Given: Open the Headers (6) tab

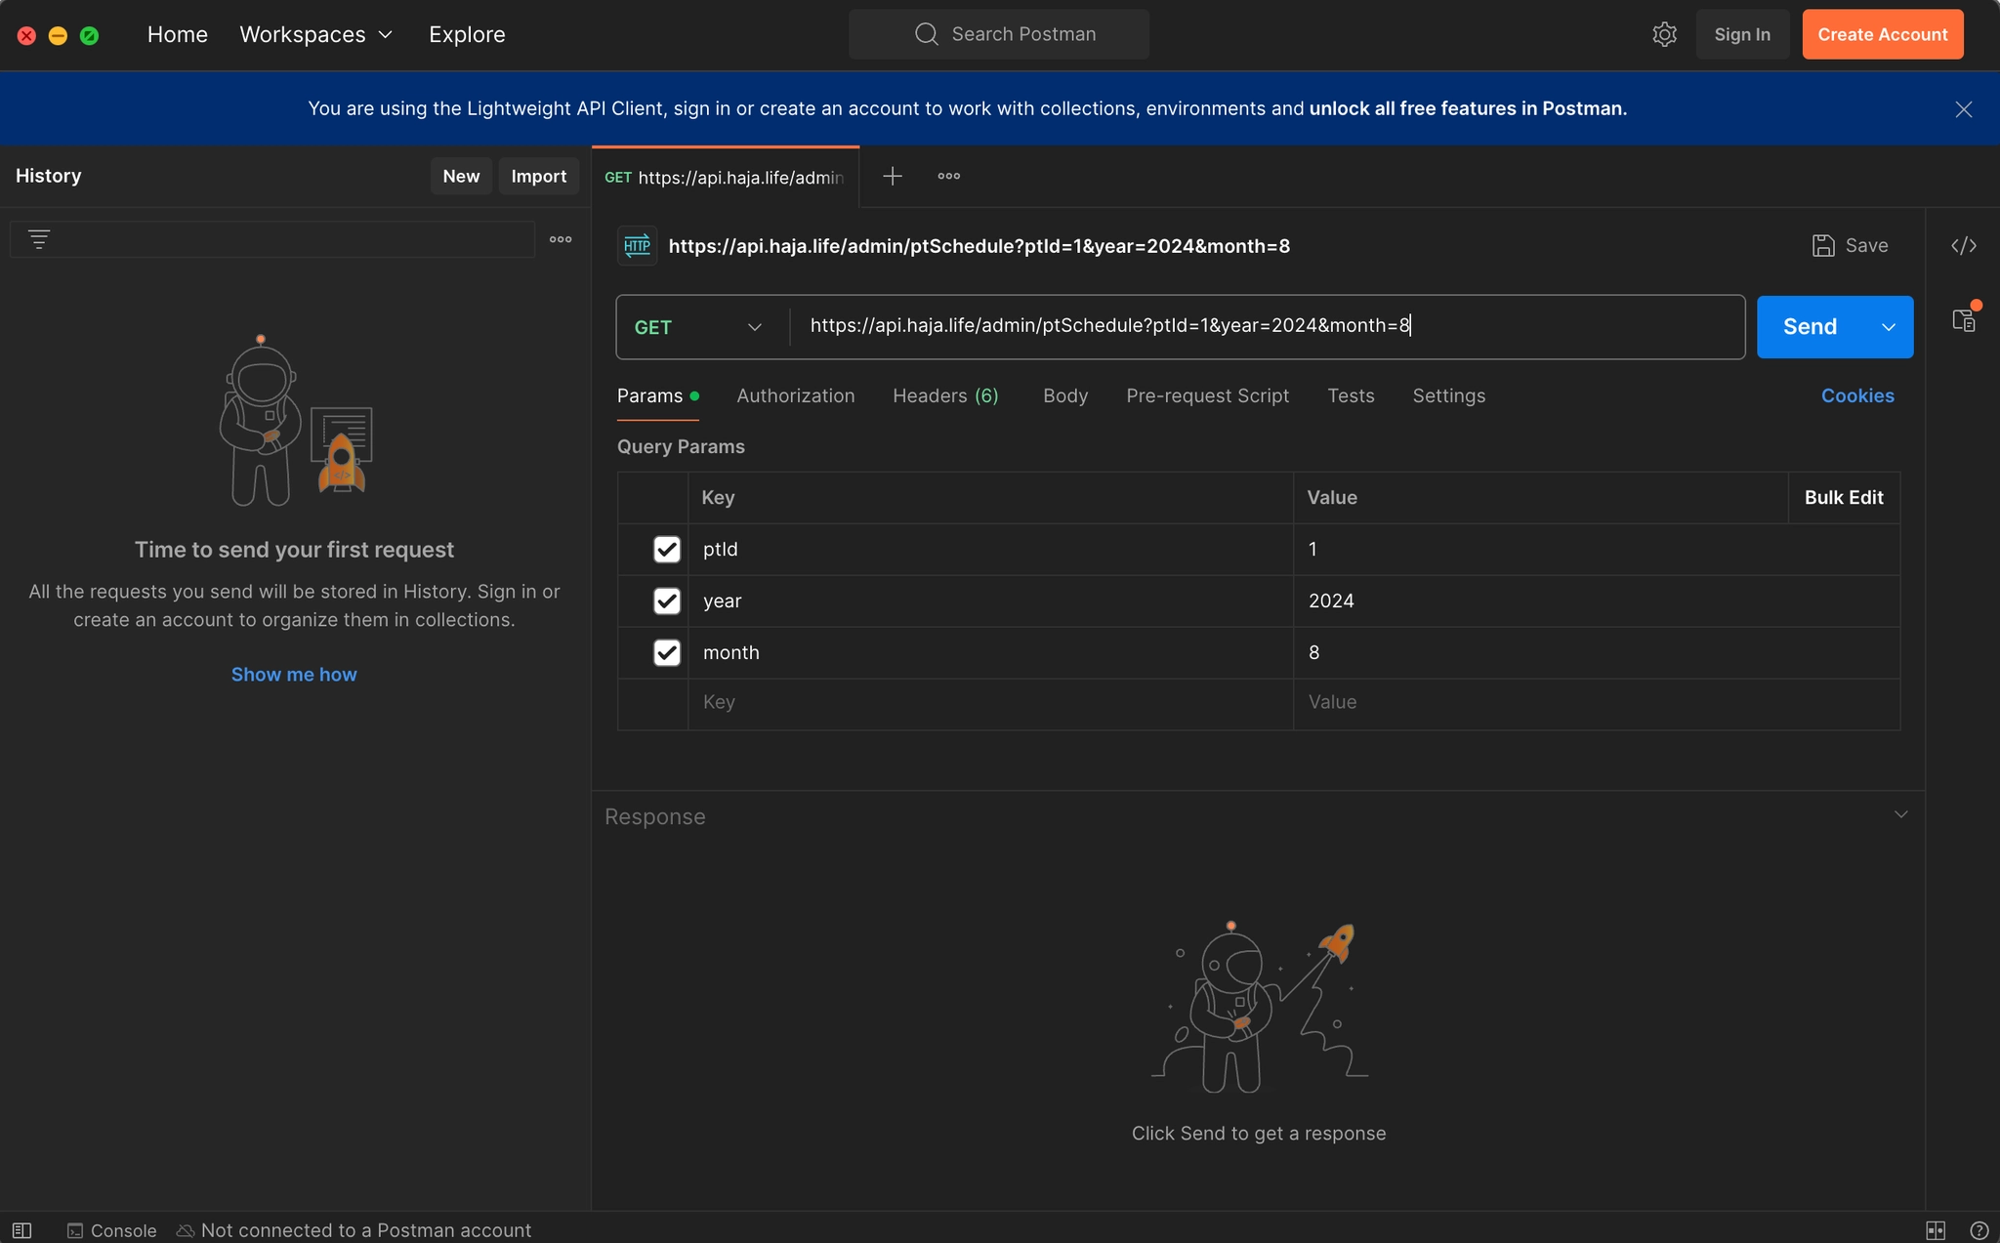Looking at the screenshot, I should coord(944,395).
